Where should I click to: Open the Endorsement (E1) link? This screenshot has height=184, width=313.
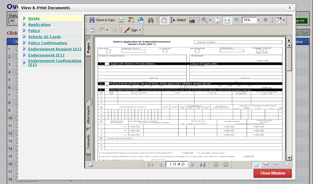click(x=46, y=55)
